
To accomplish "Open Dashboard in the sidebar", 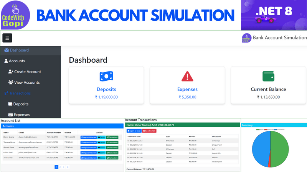I will click(19, 50).
